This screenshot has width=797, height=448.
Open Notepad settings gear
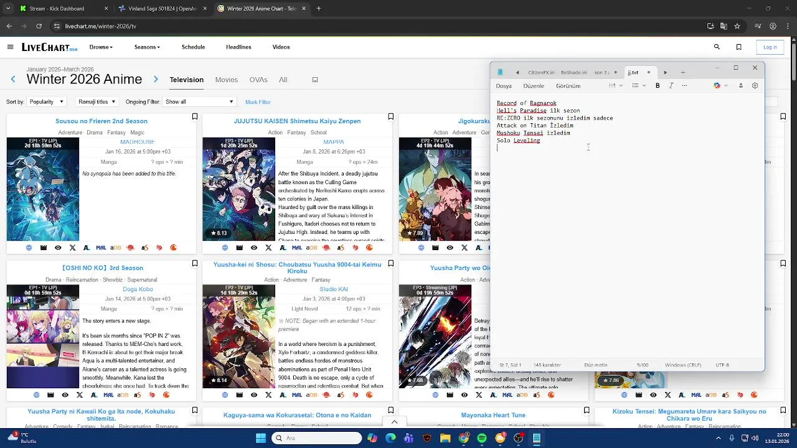[755, 86]
